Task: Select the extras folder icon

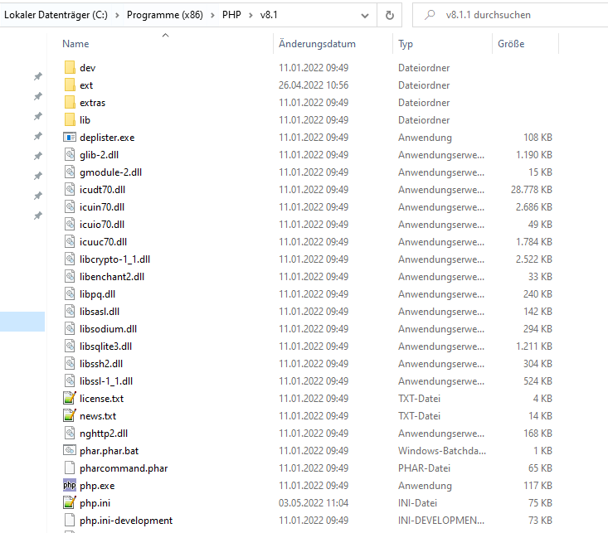Action: point(70,102)
